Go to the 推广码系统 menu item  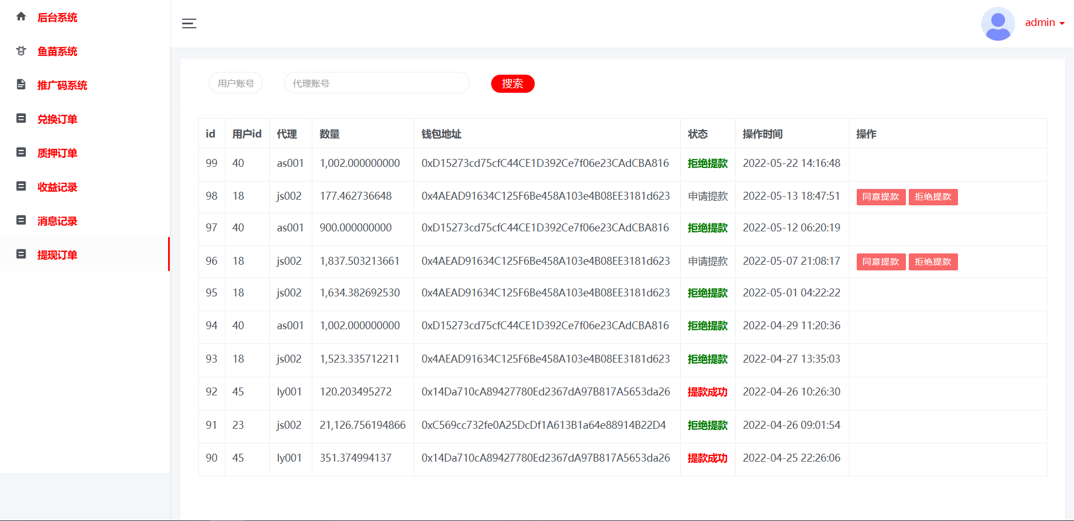coord(62,85)
